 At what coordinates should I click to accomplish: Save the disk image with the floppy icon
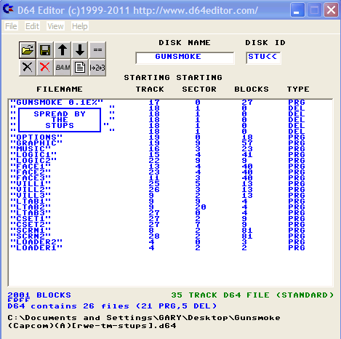[x=45, y=50]
